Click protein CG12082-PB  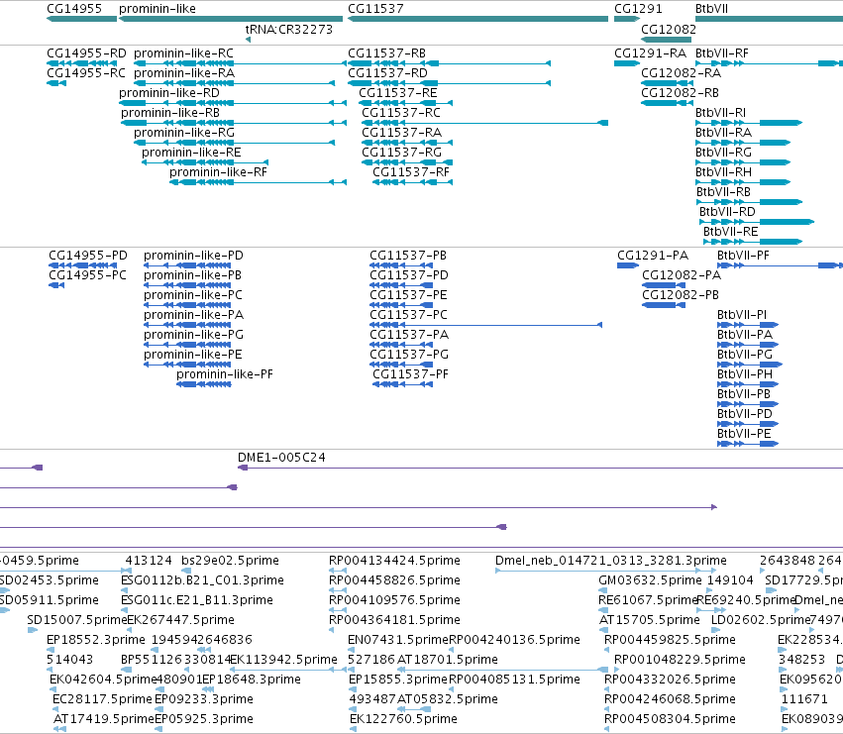[x=681, y=295]
